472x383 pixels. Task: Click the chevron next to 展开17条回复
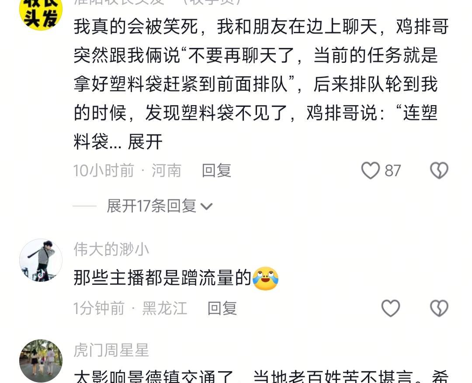[206, 207]
